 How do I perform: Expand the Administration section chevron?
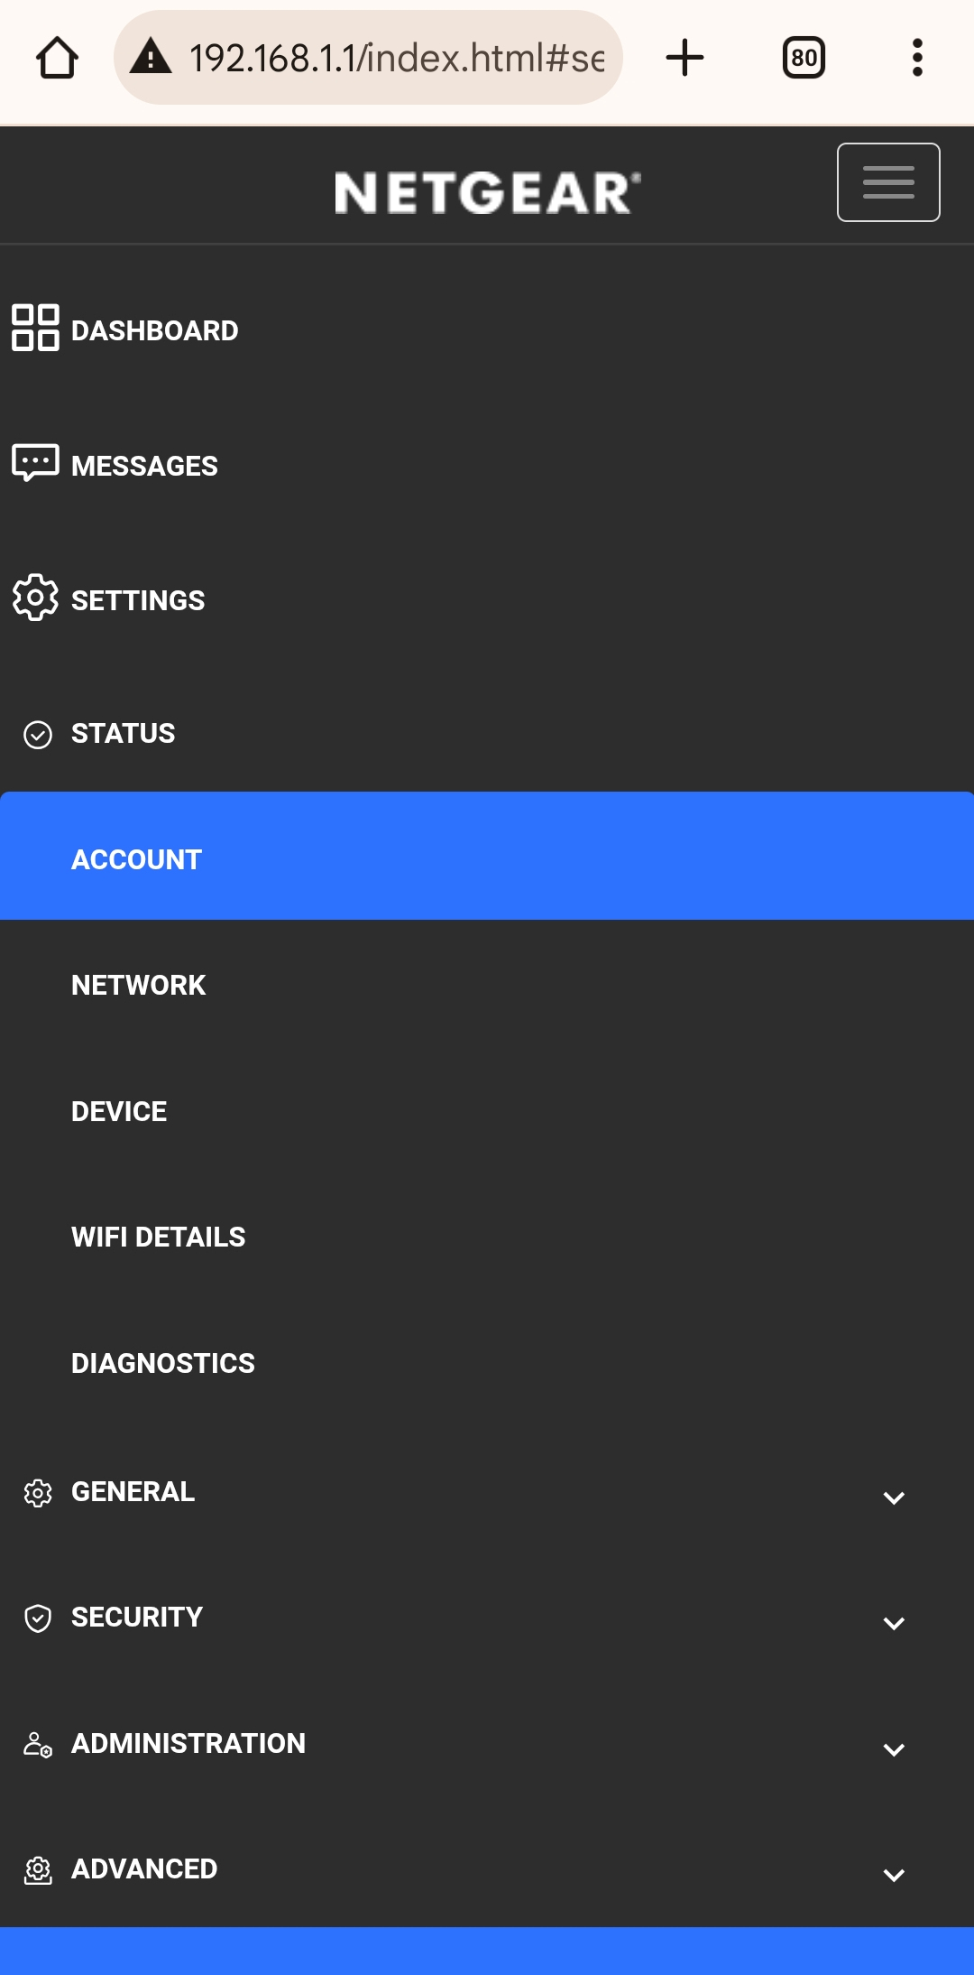894,1750
